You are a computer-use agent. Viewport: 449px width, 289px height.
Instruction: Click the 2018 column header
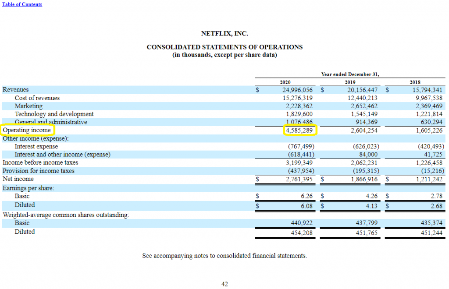coord(415,82)
